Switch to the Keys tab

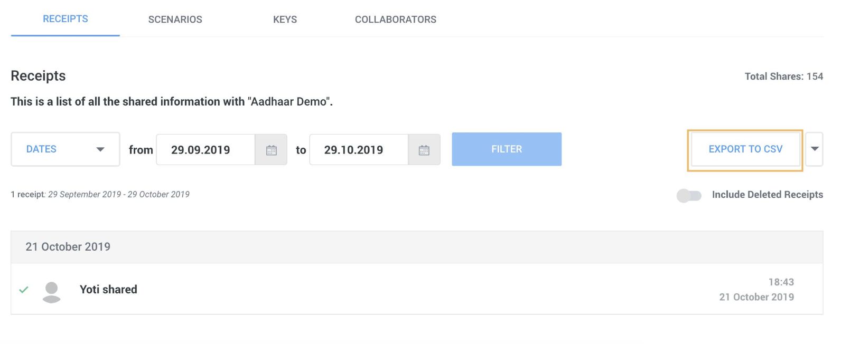tap(285, 20)
